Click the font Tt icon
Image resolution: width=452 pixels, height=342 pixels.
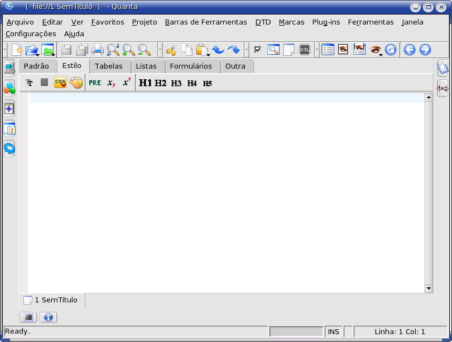click(x=29, y=83)
